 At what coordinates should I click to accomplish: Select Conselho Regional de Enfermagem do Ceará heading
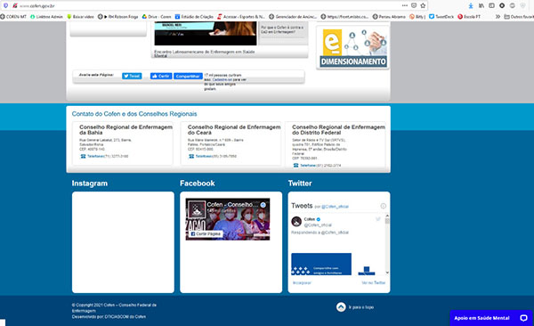point(234,129)
